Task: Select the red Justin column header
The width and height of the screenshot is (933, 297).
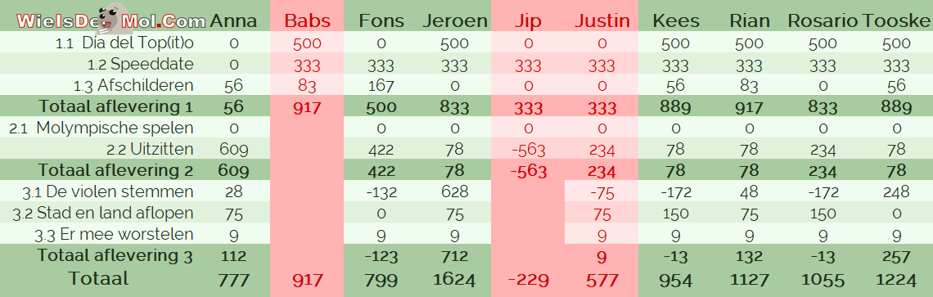Action: (602, 20)
